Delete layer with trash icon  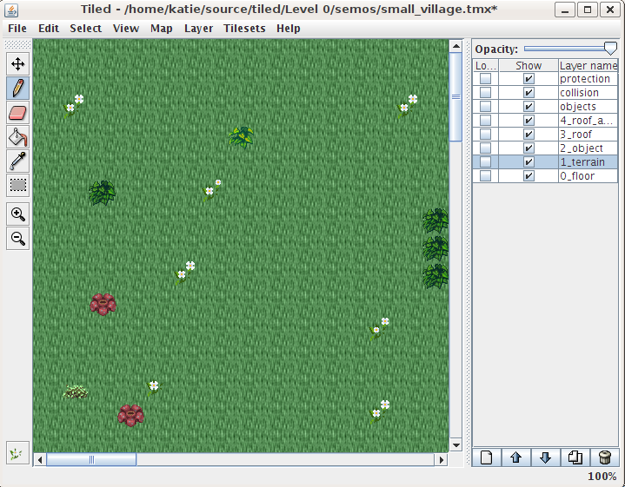click(603, 457)
